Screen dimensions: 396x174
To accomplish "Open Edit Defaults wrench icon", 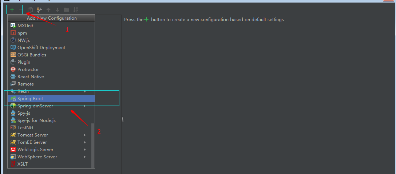I will click(x=39, y=10).
